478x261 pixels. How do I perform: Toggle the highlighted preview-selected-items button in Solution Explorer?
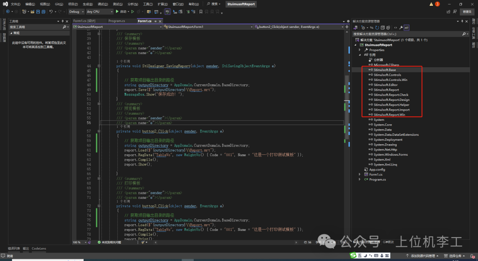[x=406, y=27]
